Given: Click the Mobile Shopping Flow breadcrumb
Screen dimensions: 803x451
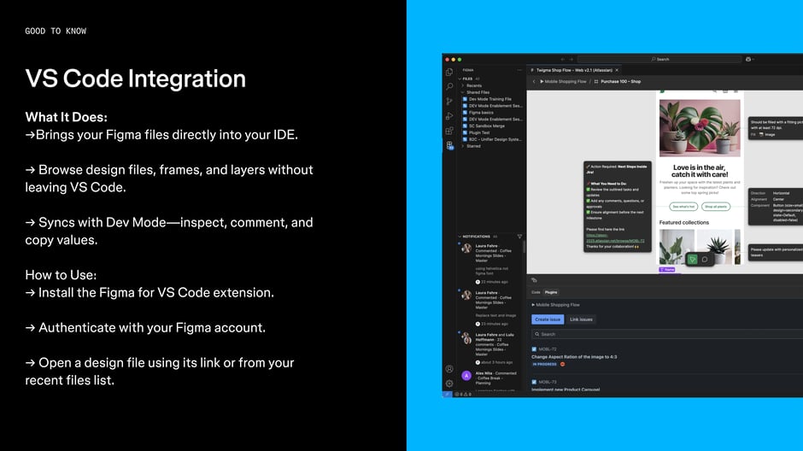Looking at the screenshot, I should tap(566, 81).
